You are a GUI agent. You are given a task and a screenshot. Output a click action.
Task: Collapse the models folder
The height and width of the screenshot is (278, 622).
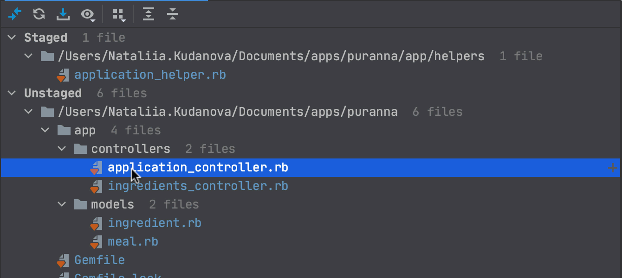coord(62,204)
